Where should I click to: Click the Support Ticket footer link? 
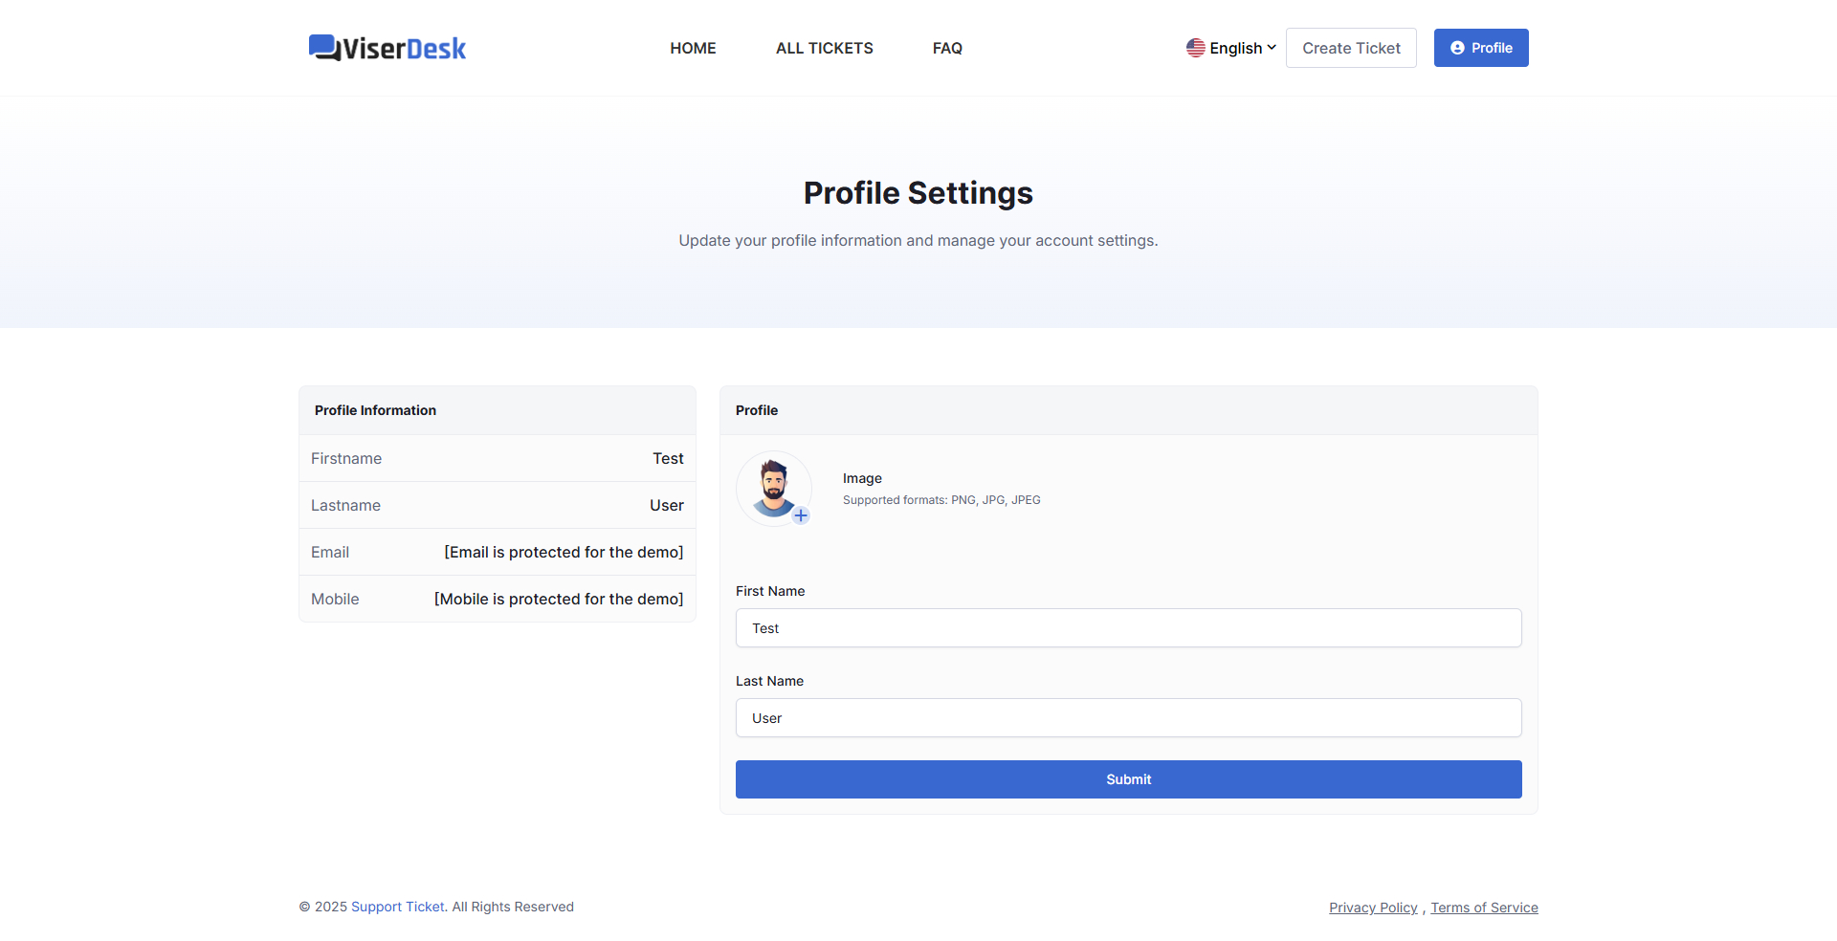[x=398, y=907]
